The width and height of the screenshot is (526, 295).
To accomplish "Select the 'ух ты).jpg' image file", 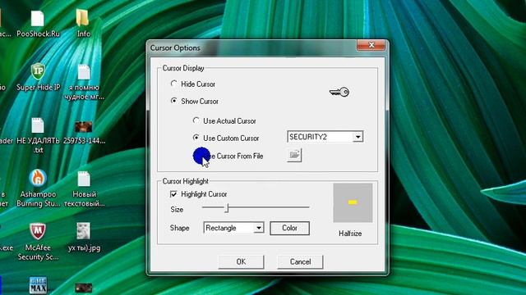I will point(84,237).
